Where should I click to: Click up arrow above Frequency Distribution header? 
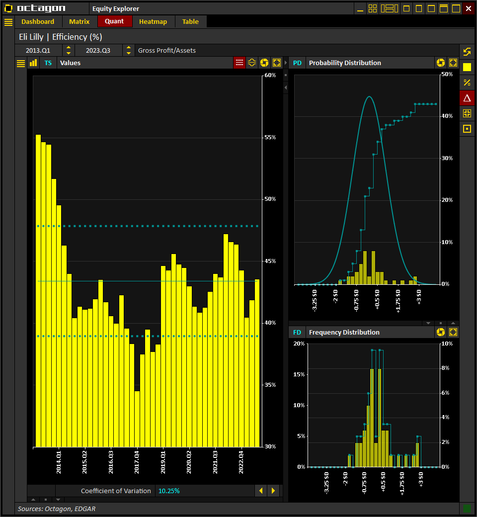pyautogui.click(x=453, y=323)
